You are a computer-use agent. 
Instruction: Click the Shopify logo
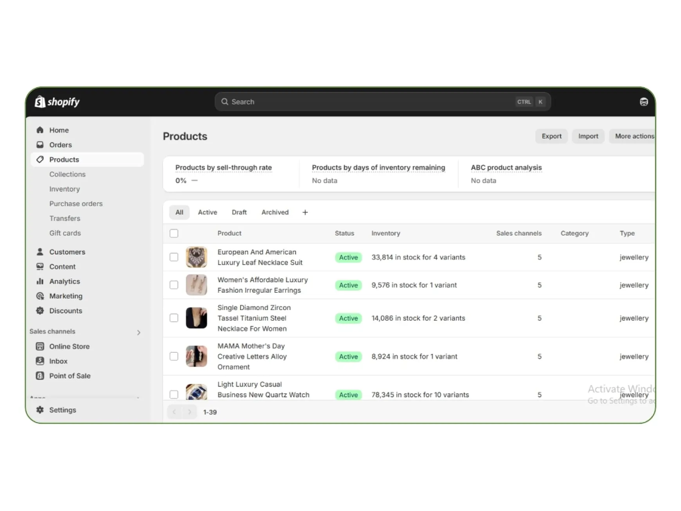point(57,102)
